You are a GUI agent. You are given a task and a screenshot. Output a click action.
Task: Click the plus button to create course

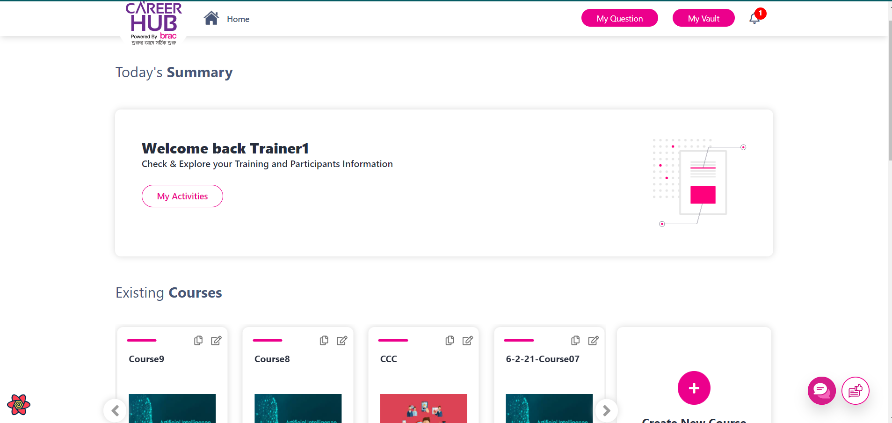point(694,388)
